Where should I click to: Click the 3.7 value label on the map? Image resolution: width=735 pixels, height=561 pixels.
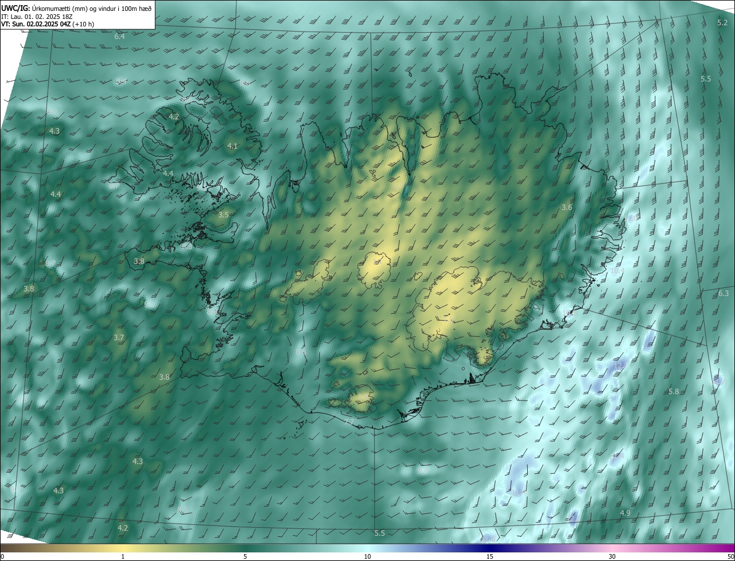(x=119, y=338)
